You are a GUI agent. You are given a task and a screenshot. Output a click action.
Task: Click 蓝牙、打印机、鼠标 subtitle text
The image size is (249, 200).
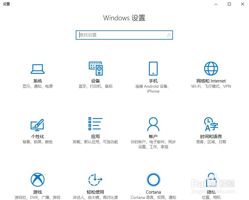click(95, 86)
